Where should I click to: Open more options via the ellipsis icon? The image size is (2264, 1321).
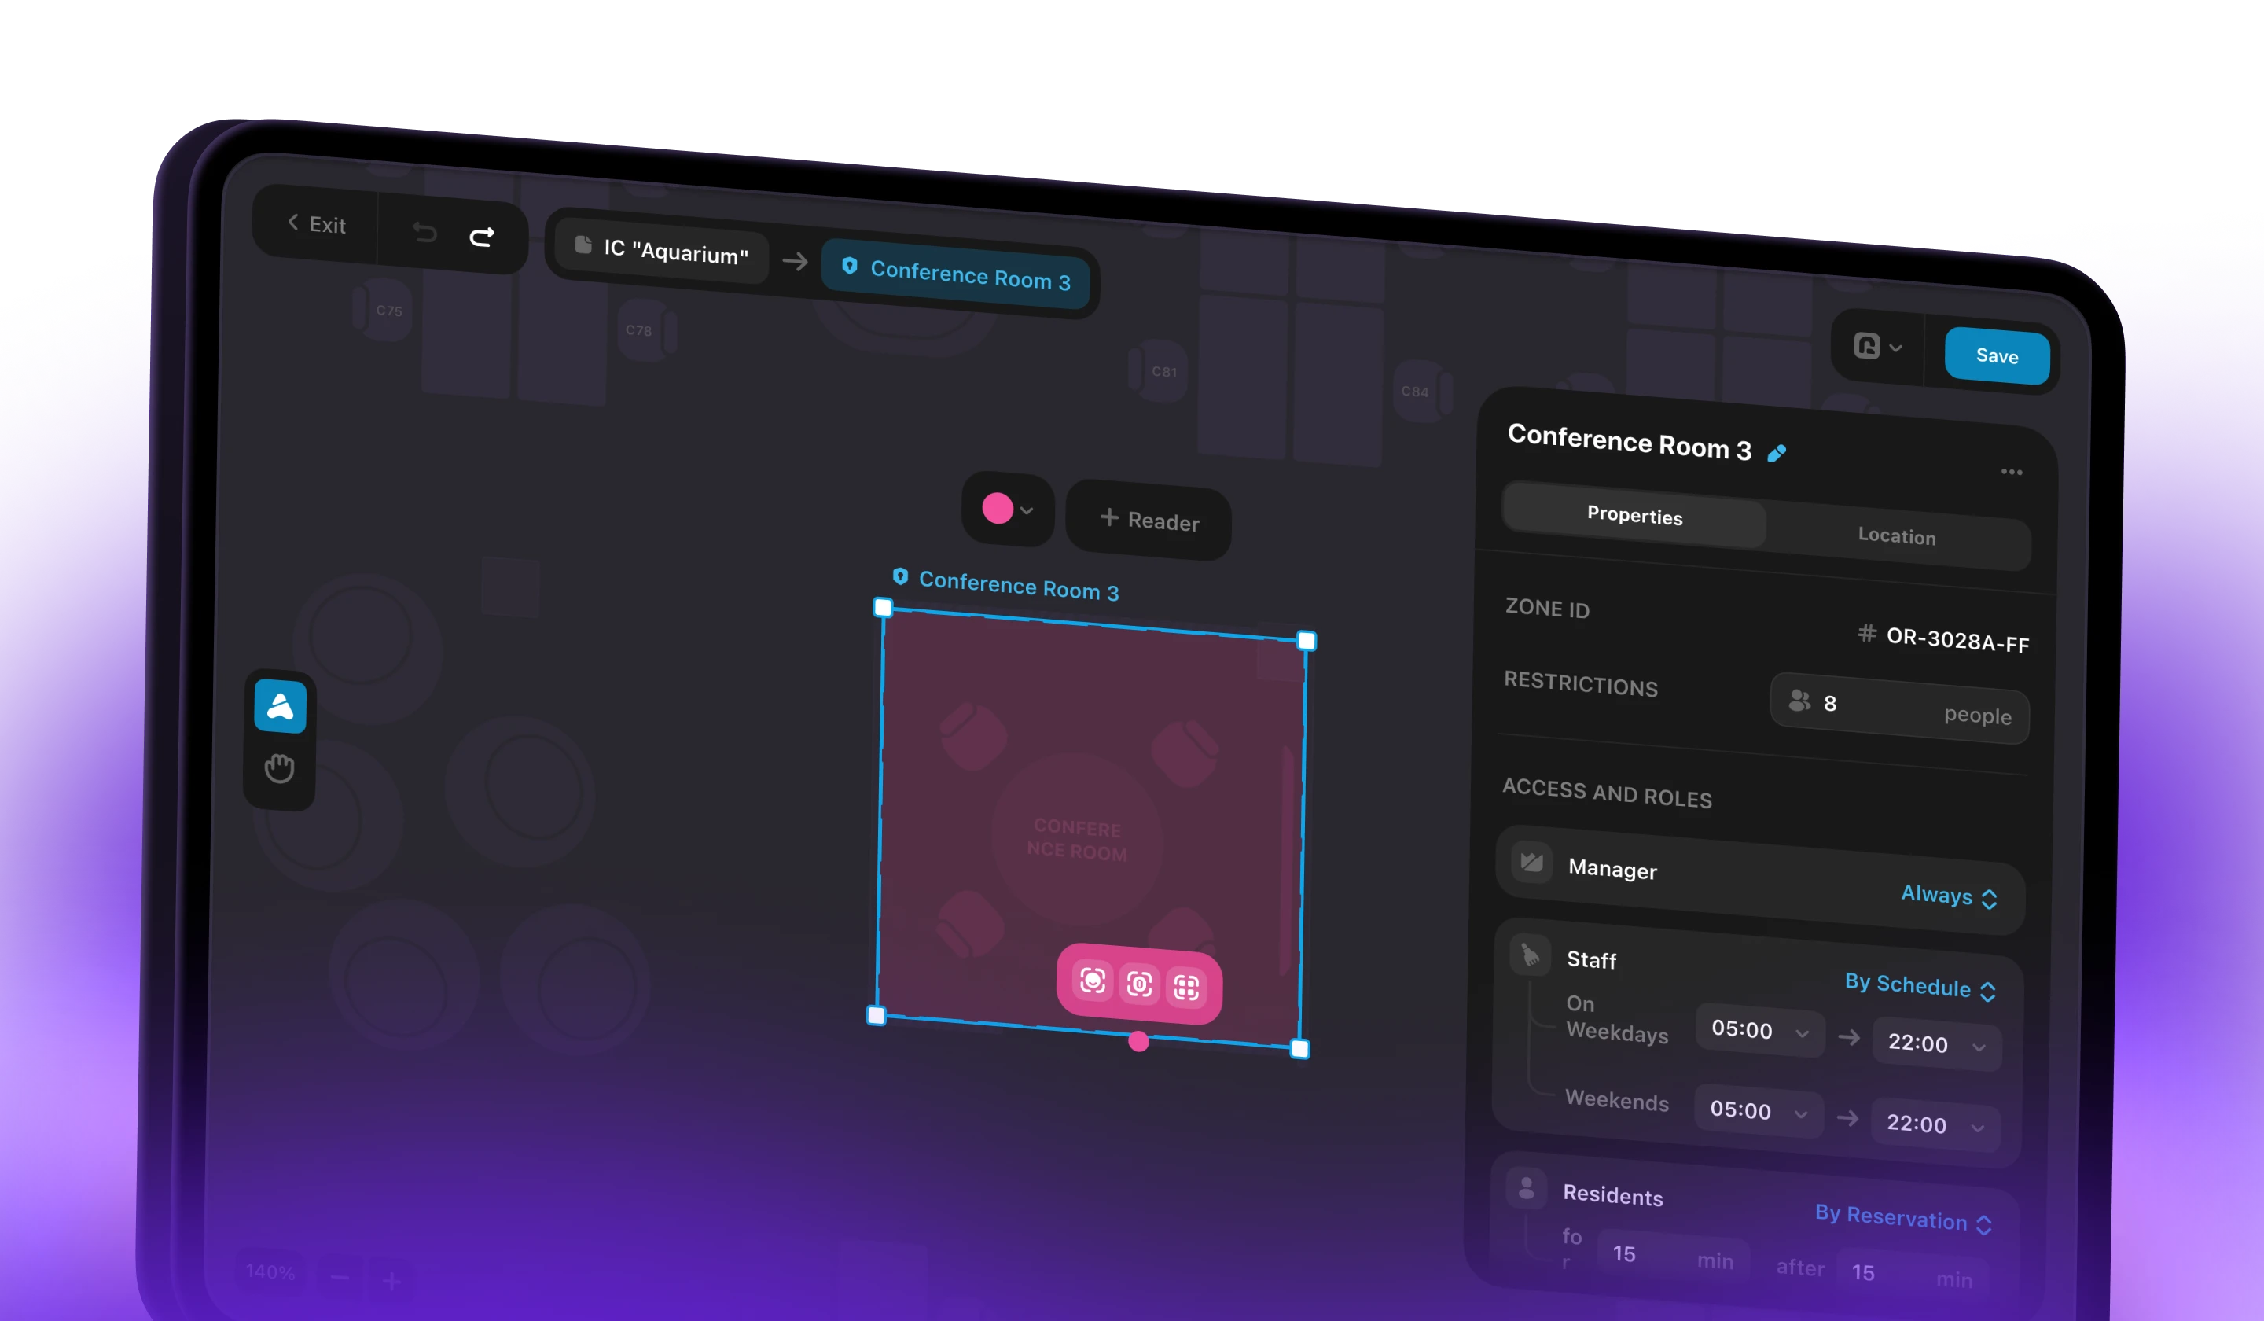coord(2012,473)
